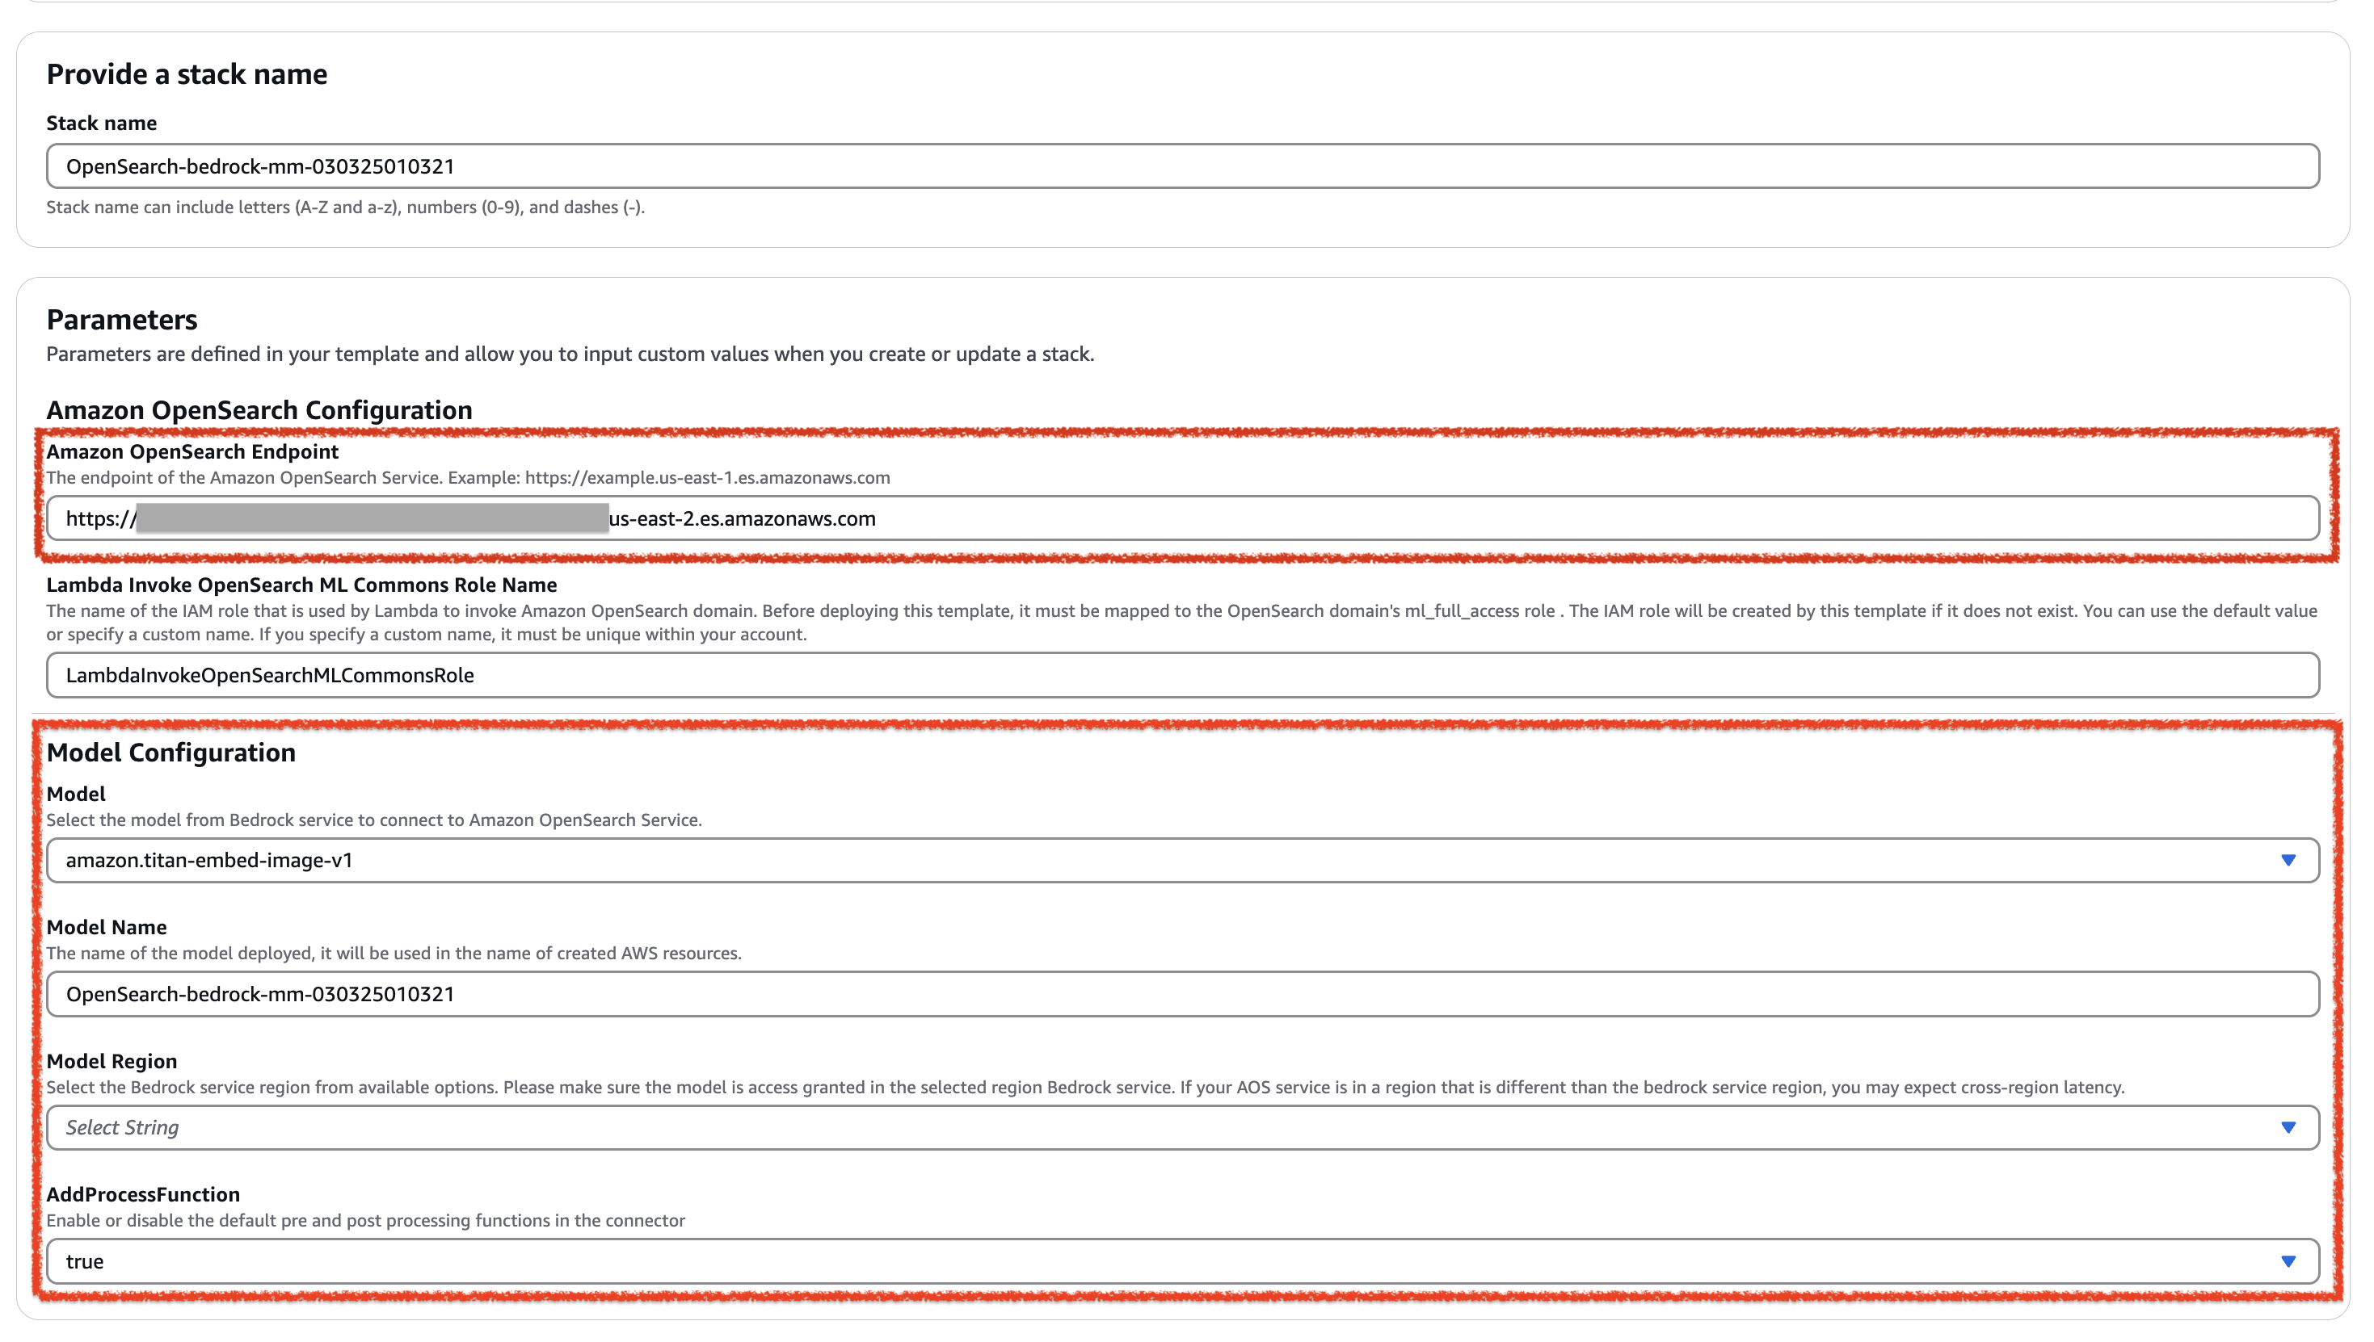2374x1342 pixels.
Task: Click the LambdaInvokeOpenSearchMLCommonsRole field
Action: [1185, 675]
